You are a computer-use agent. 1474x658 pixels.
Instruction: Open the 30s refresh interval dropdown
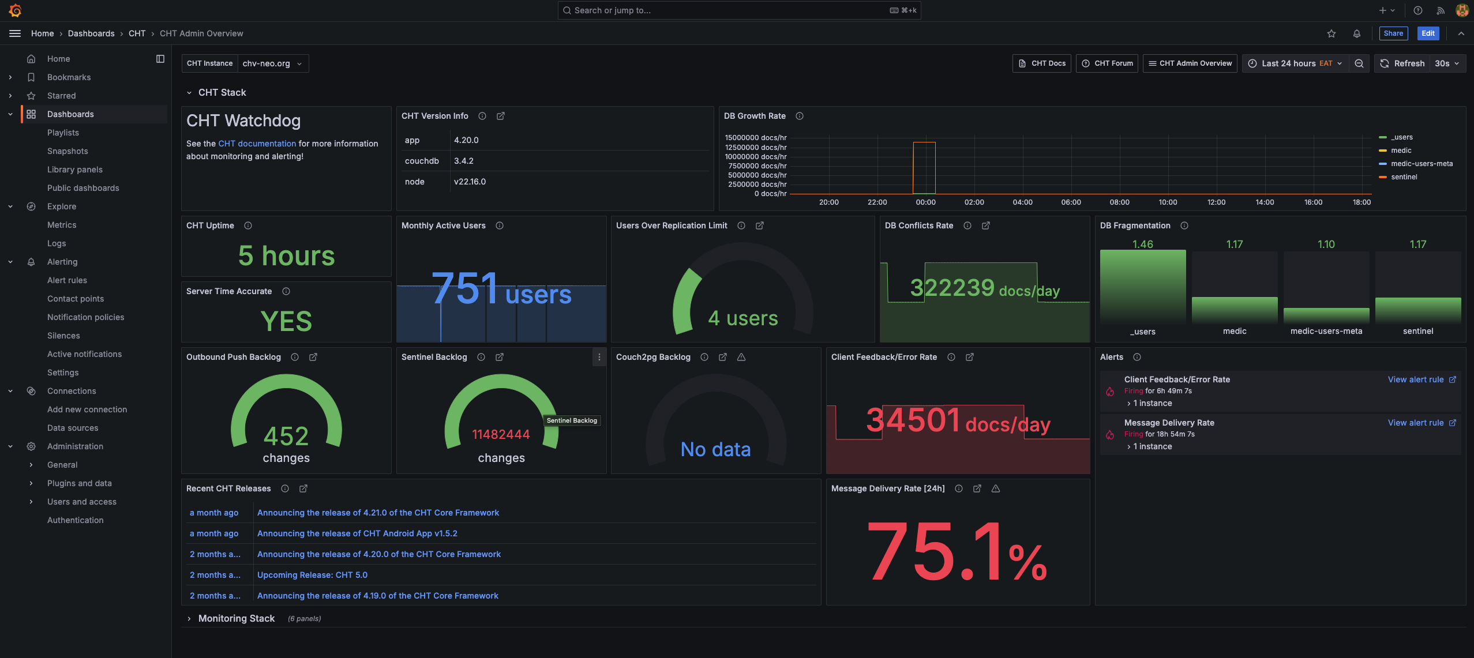click(x=1447, y=63)
